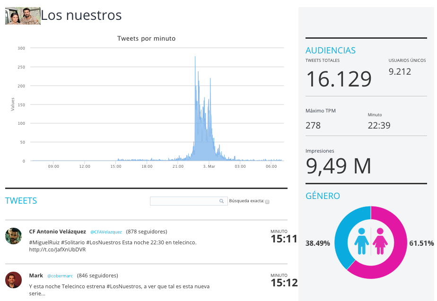Click the Los nuestros show thumbnail
437x301 pixels.
click(23, 16)
